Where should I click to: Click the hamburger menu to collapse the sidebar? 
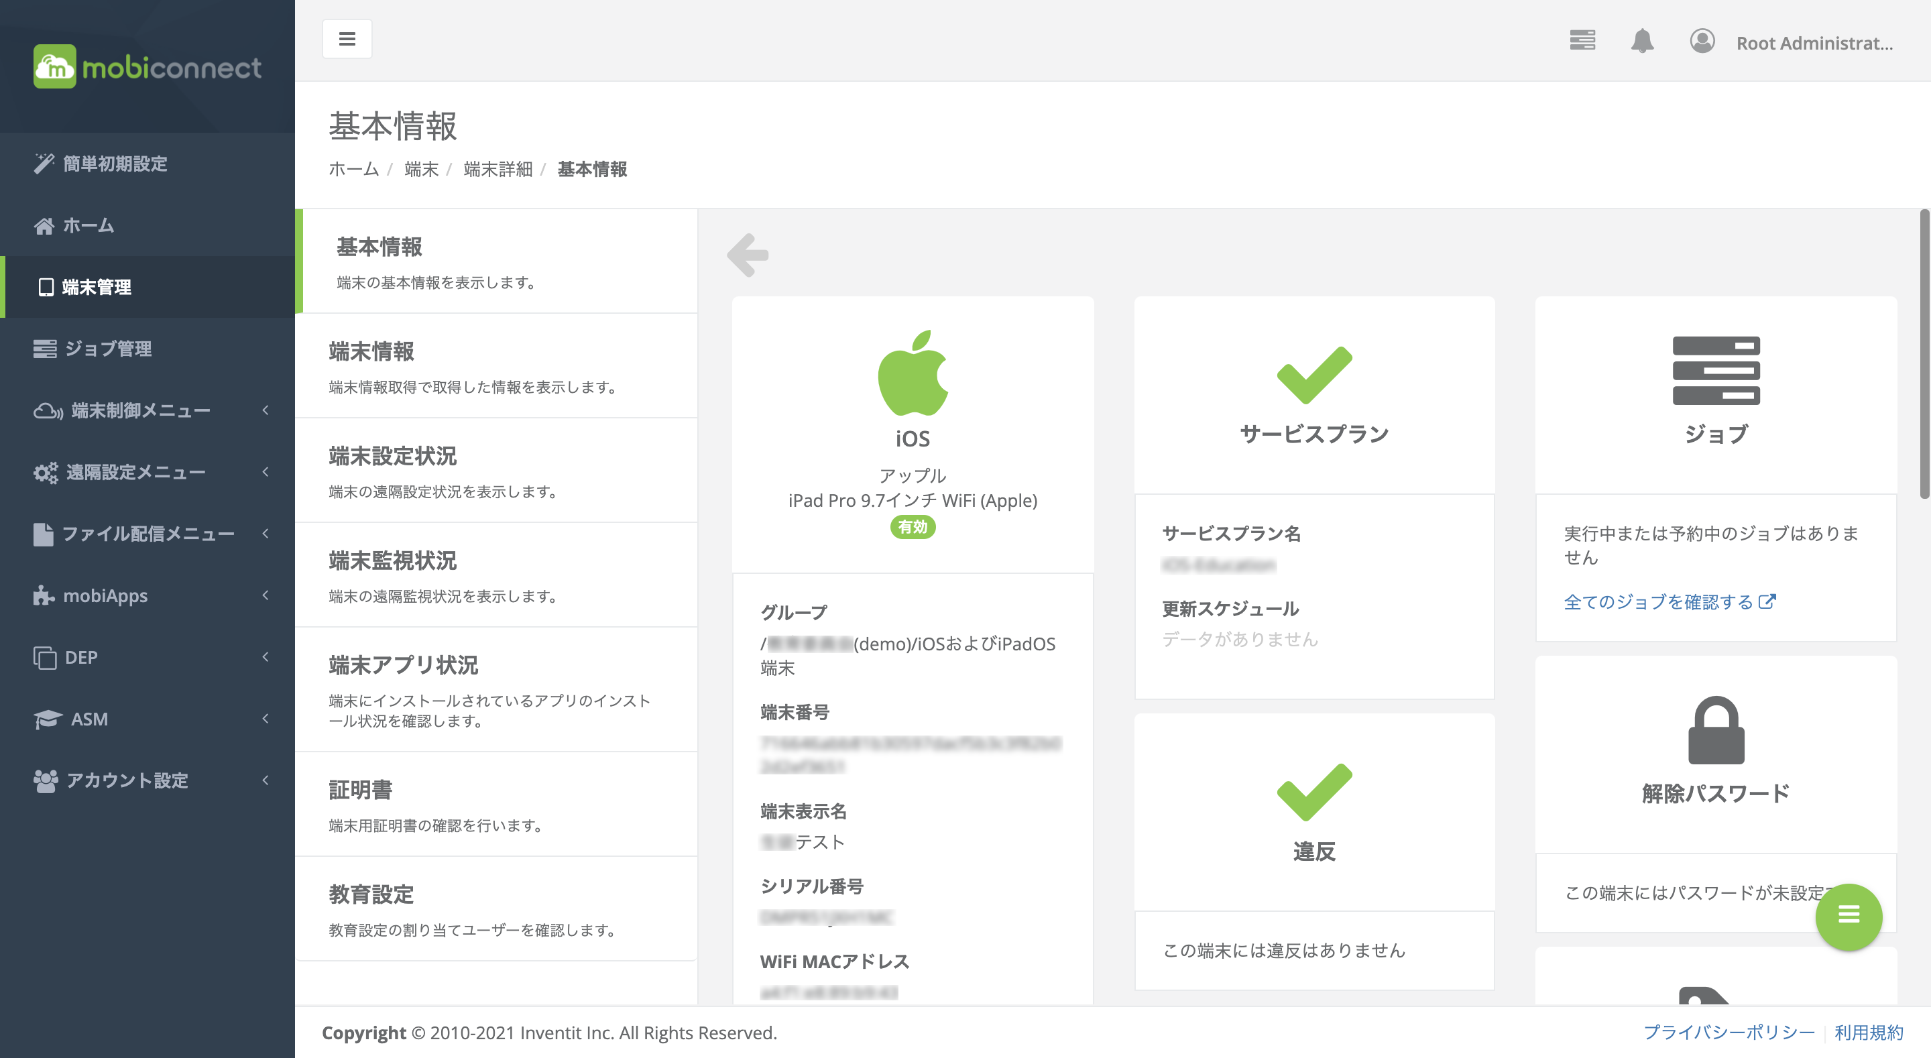tap(347, 38)
